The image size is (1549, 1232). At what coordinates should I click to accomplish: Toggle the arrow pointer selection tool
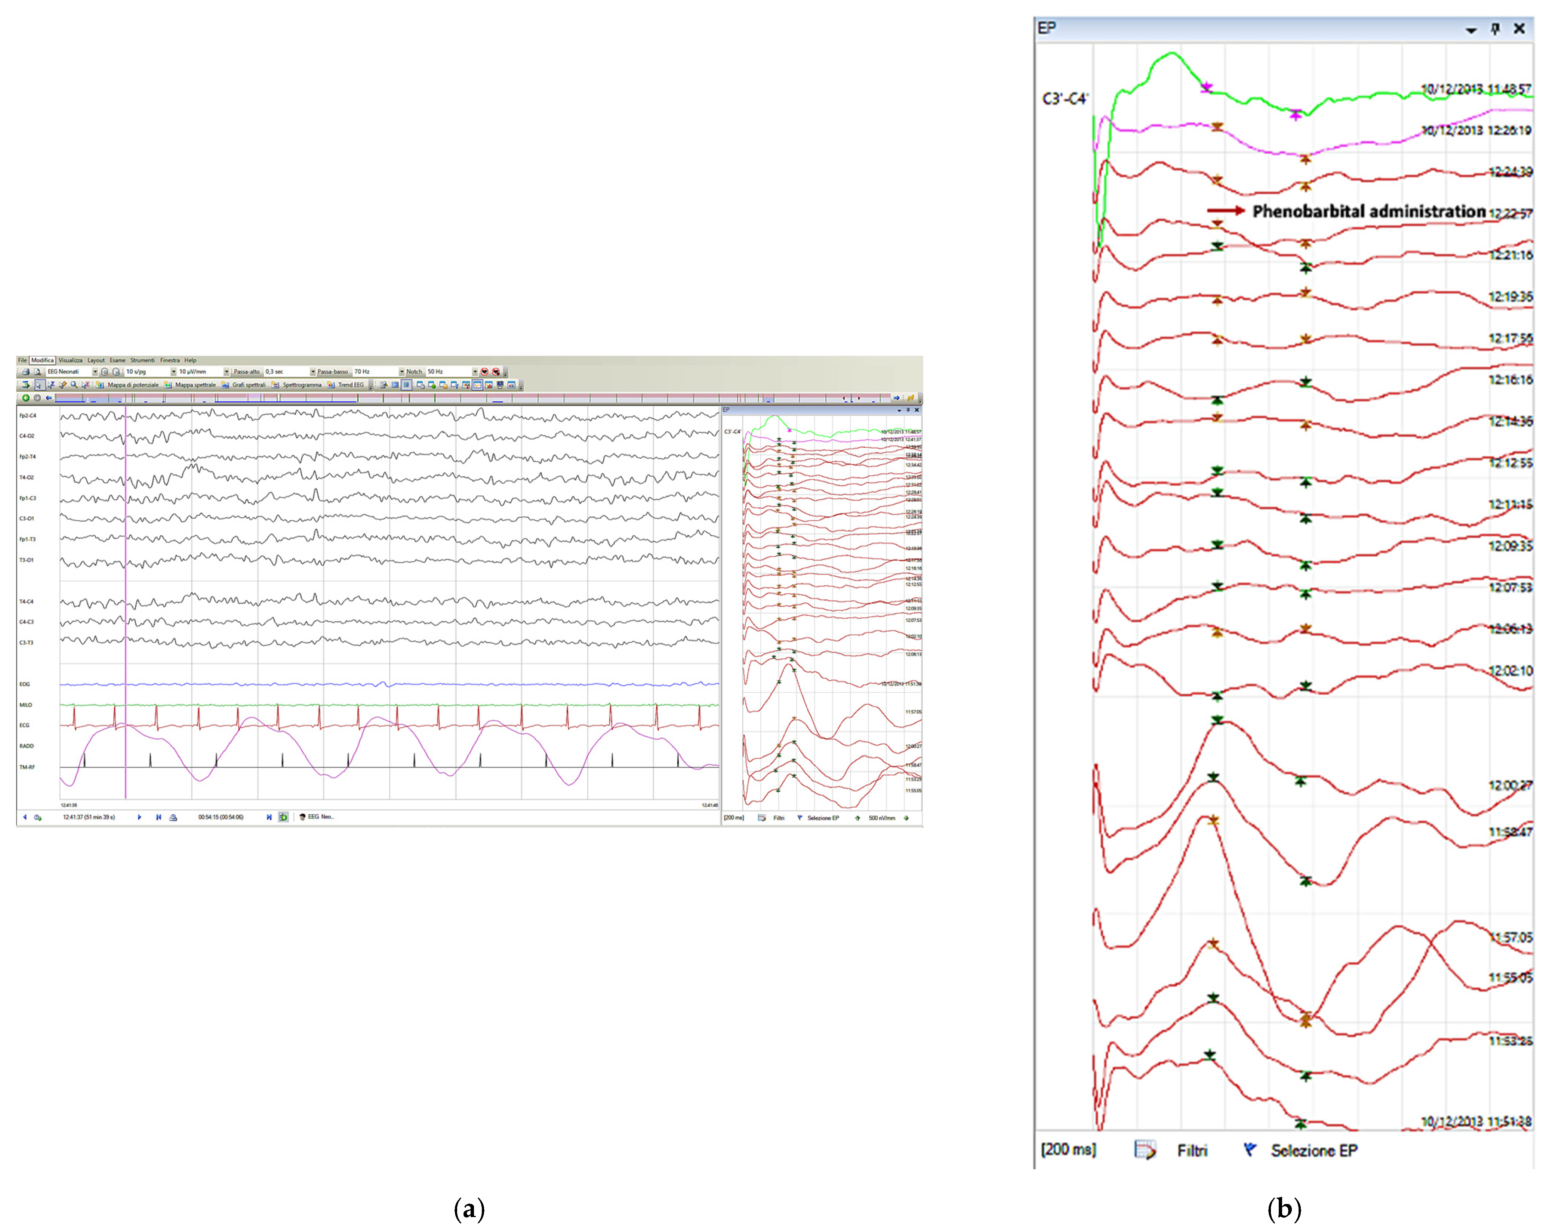pos(40,385)
